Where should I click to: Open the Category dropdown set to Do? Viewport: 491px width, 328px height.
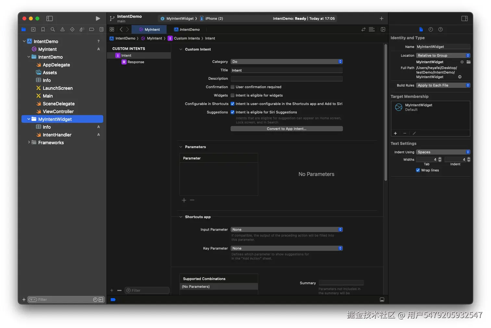pos(287,62)
